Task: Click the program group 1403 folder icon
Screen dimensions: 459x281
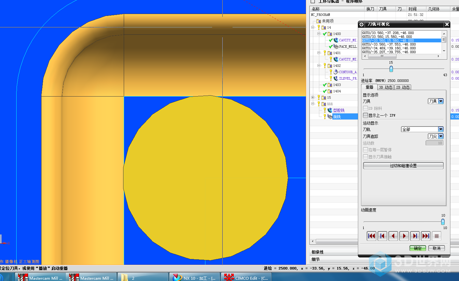Action: coord(330,85)
